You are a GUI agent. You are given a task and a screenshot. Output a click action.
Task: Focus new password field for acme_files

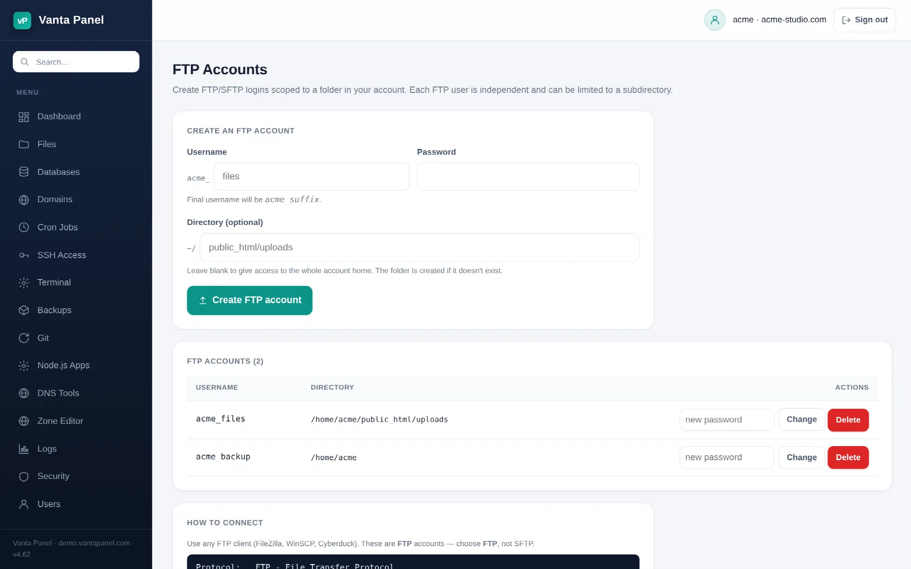727,420
